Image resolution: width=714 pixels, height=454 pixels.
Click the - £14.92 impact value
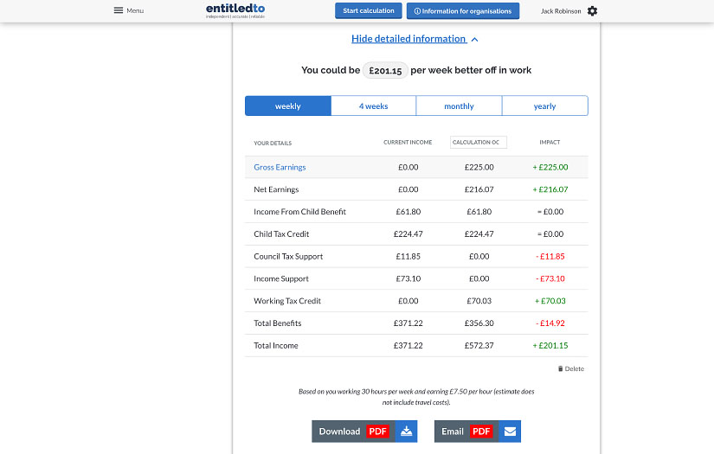coord(550,323)
